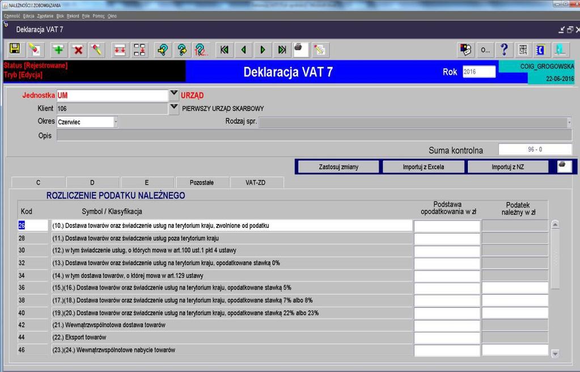580x372 pixels.
Task: Select row '(21.) Wewnątrzwspólnotowa dostawa towarów'
Action: click(232, 325)
